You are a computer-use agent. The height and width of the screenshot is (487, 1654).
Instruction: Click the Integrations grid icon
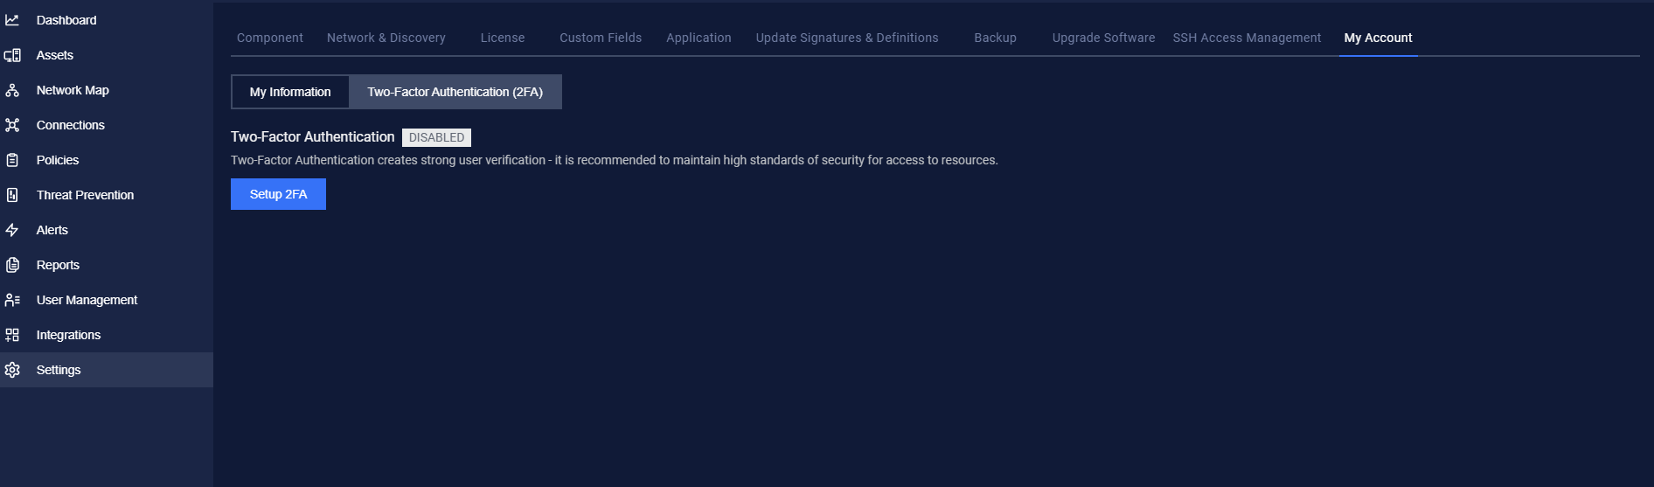12,335
